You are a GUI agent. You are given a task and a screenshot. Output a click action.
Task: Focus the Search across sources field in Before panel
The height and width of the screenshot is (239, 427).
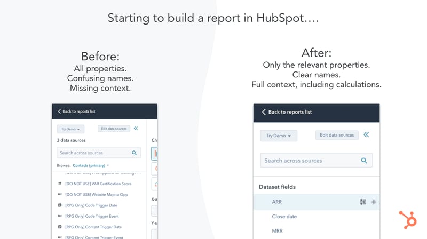[x=99, y=153]
